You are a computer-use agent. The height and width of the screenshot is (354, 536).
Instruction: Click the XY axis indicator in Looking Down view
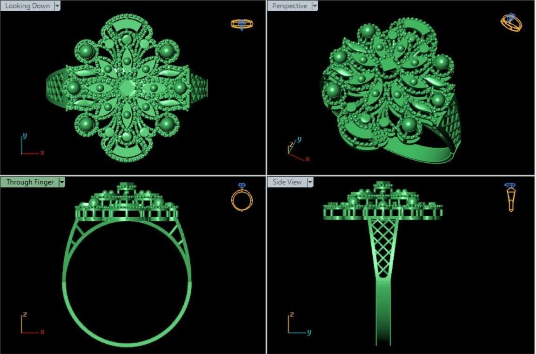click(33, 145)
